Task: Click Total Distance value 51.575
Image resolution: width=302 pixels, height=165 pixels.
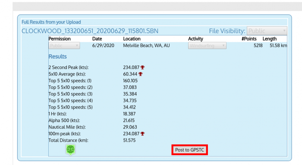Action: (x=129, y=140)
